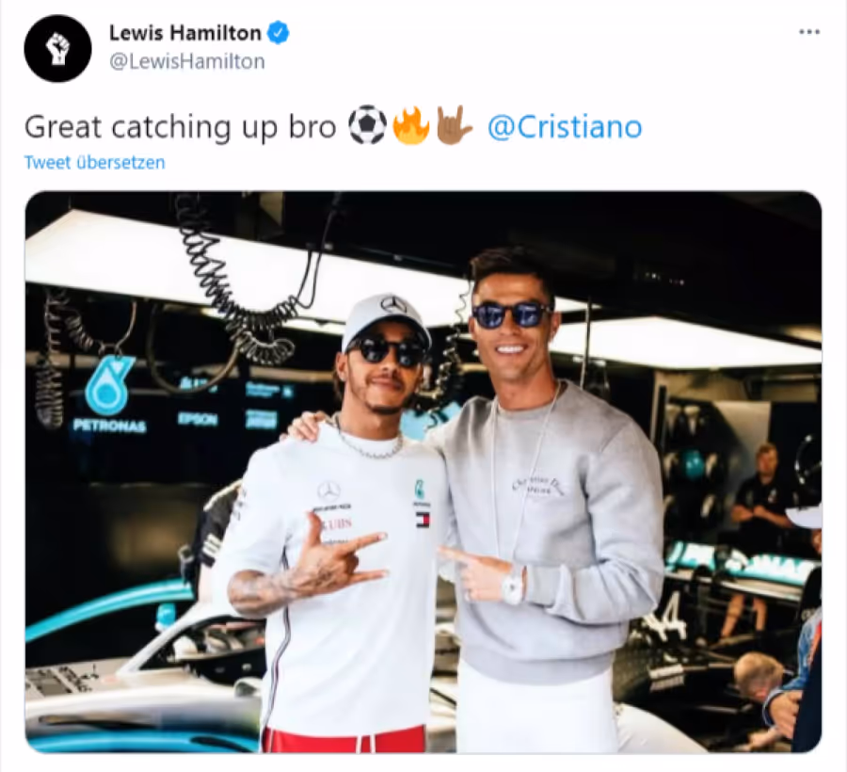Screen dimensions: 847x772
Task: Open the @Cristiano mention
Action: (565, 127)
